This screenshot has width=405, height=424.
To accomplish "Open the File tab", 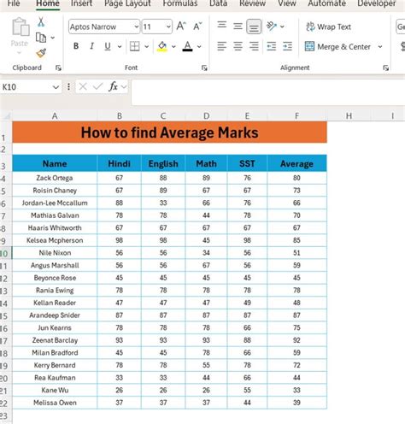I will pos(14,3).
